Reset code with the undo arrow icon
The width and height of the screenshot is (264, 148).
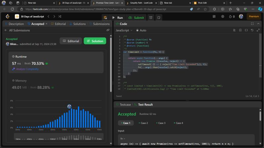point(252,30)
